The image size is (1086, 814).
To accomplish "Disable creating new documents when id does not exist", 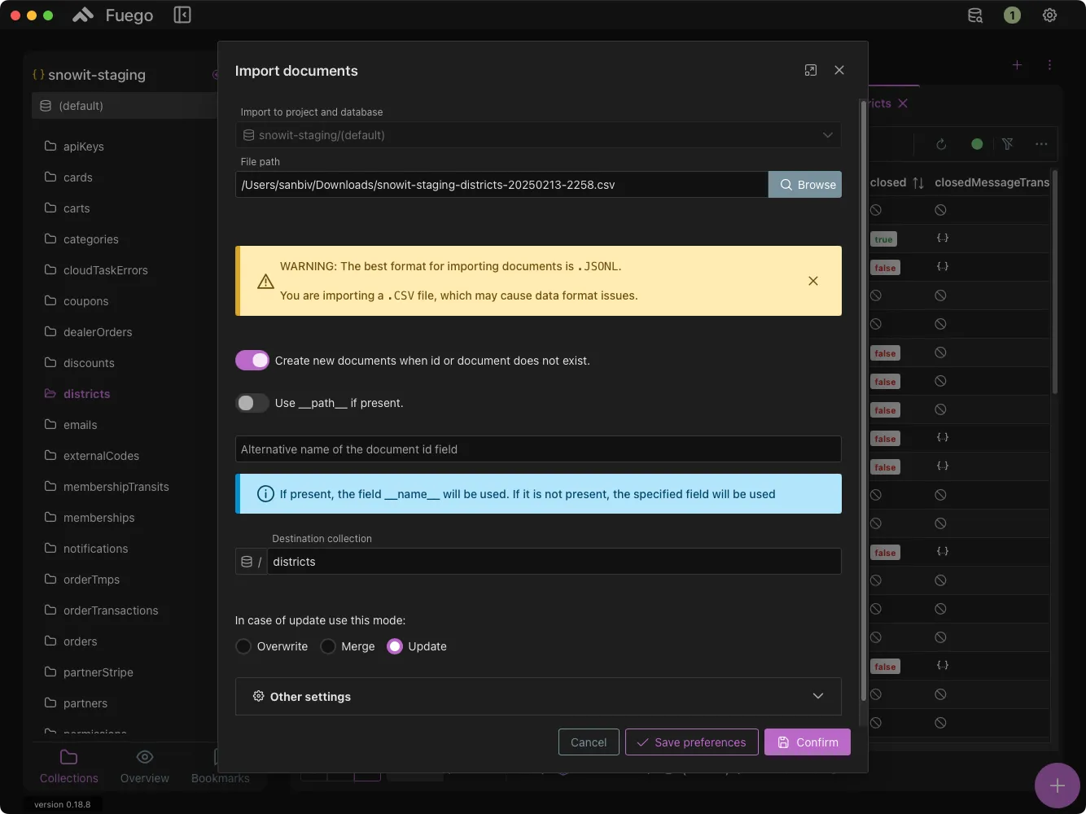I will point(252,360).
